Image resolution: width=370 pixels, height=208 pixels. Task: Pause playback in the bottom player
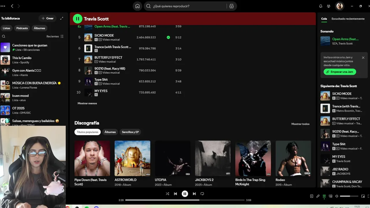point(185,194)
